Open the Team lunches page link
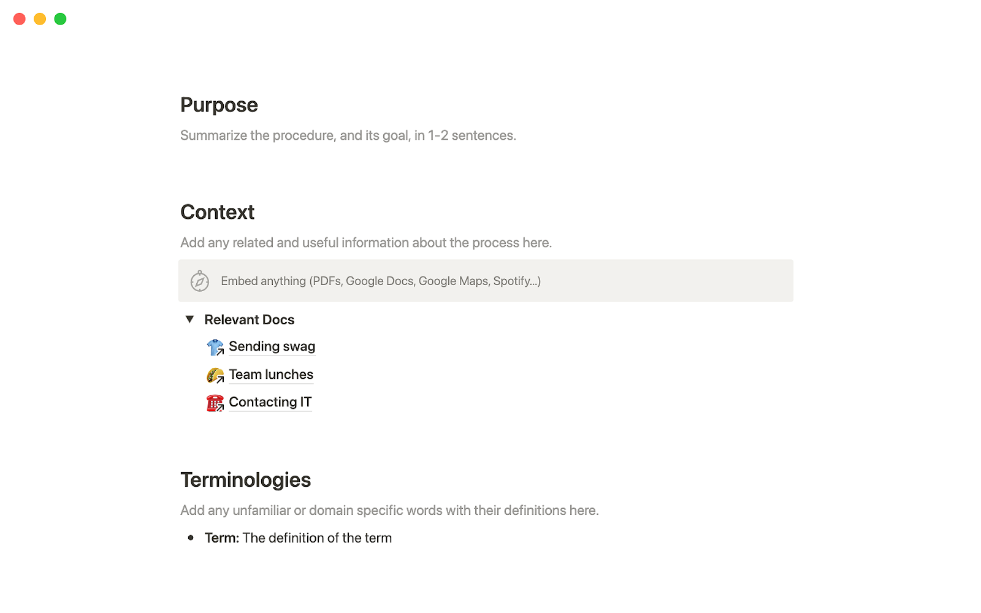This screenshot has height=613, width=981. 271,375
